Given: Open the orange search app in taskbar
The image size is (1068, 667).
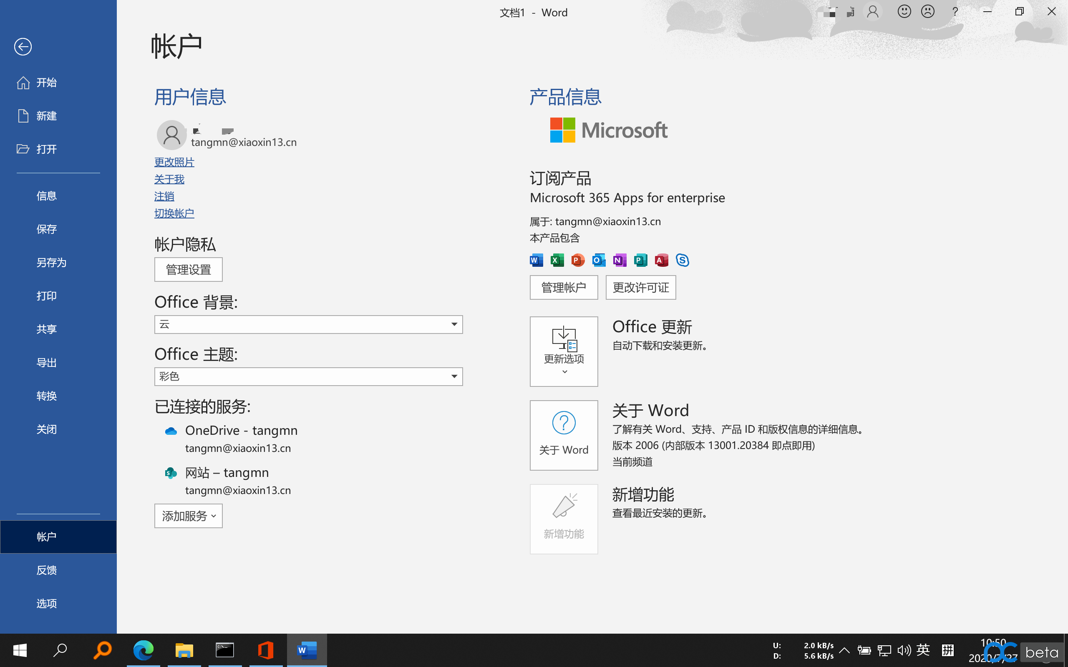Looking at the screenshot, I should point(102,650).
